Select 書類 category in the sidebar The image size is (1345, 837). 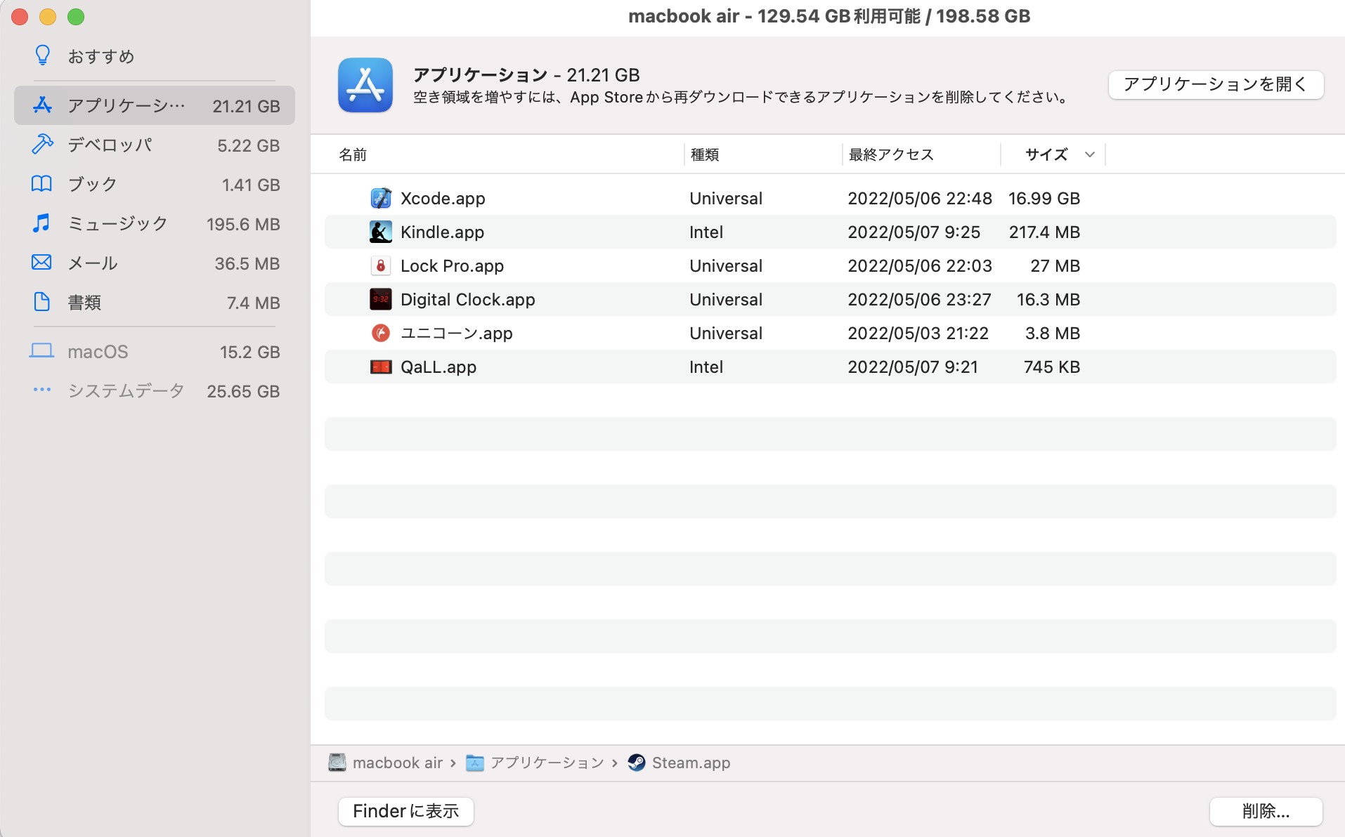point(155,302)
